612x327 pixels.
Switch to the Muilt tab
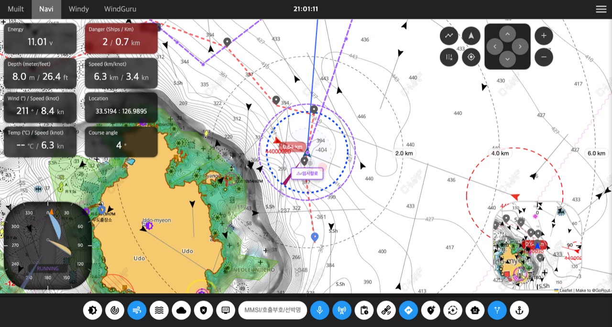coord(16,9)
